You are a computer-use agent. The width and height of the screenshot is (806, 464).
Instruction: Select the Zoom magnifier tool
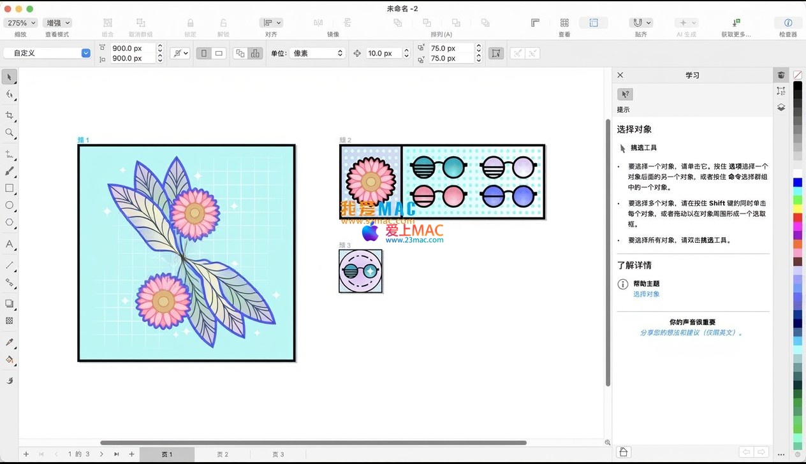(x=9, y=133)
